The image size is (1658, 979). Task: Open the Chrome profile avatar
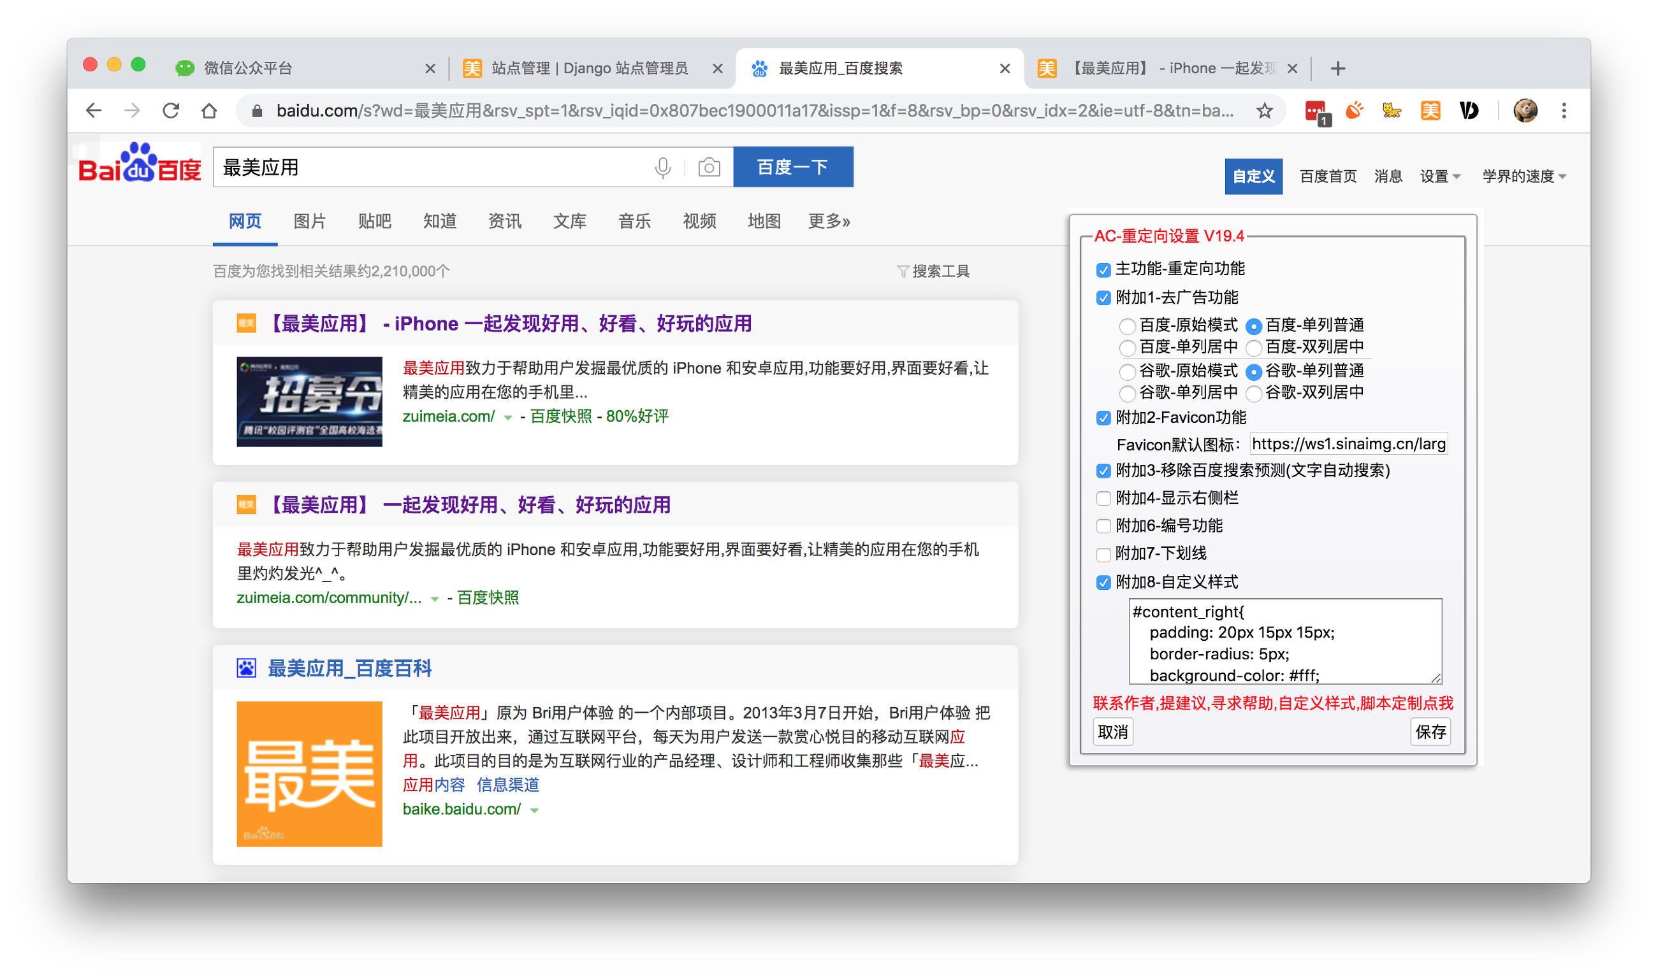click(x=1525, y=110)
